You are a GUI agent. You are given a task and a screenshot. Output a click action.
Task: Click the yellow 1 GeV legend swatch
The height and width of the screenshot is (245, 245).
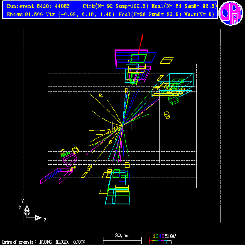point(154,243)
